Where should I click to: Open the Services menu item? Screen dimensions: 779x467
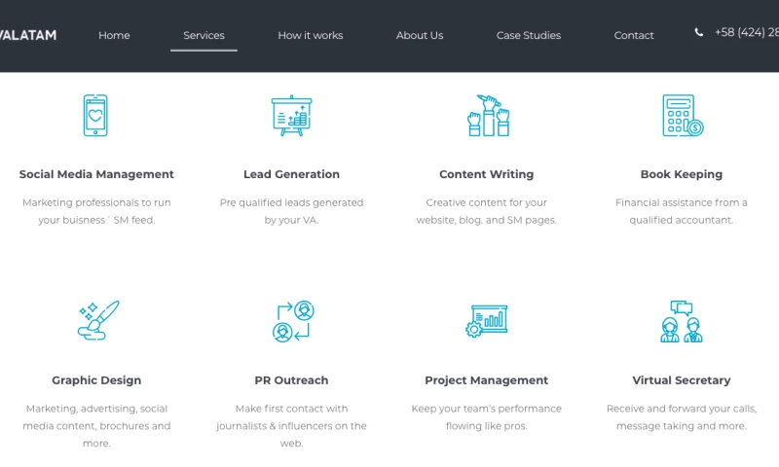click(204, 35)
